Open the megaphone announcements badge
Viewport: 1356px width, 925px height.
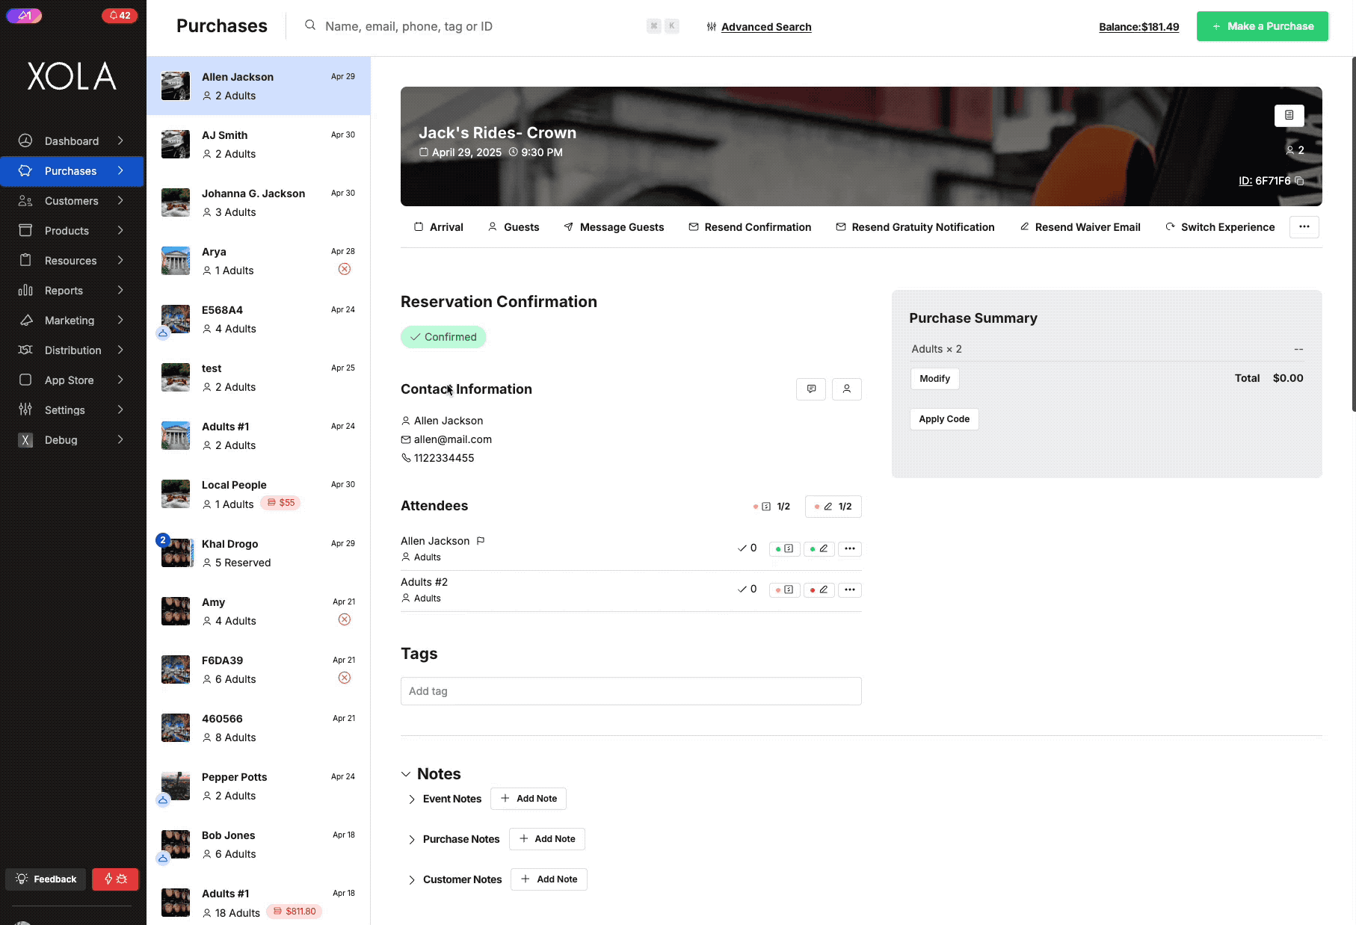[x=24, y=15]
